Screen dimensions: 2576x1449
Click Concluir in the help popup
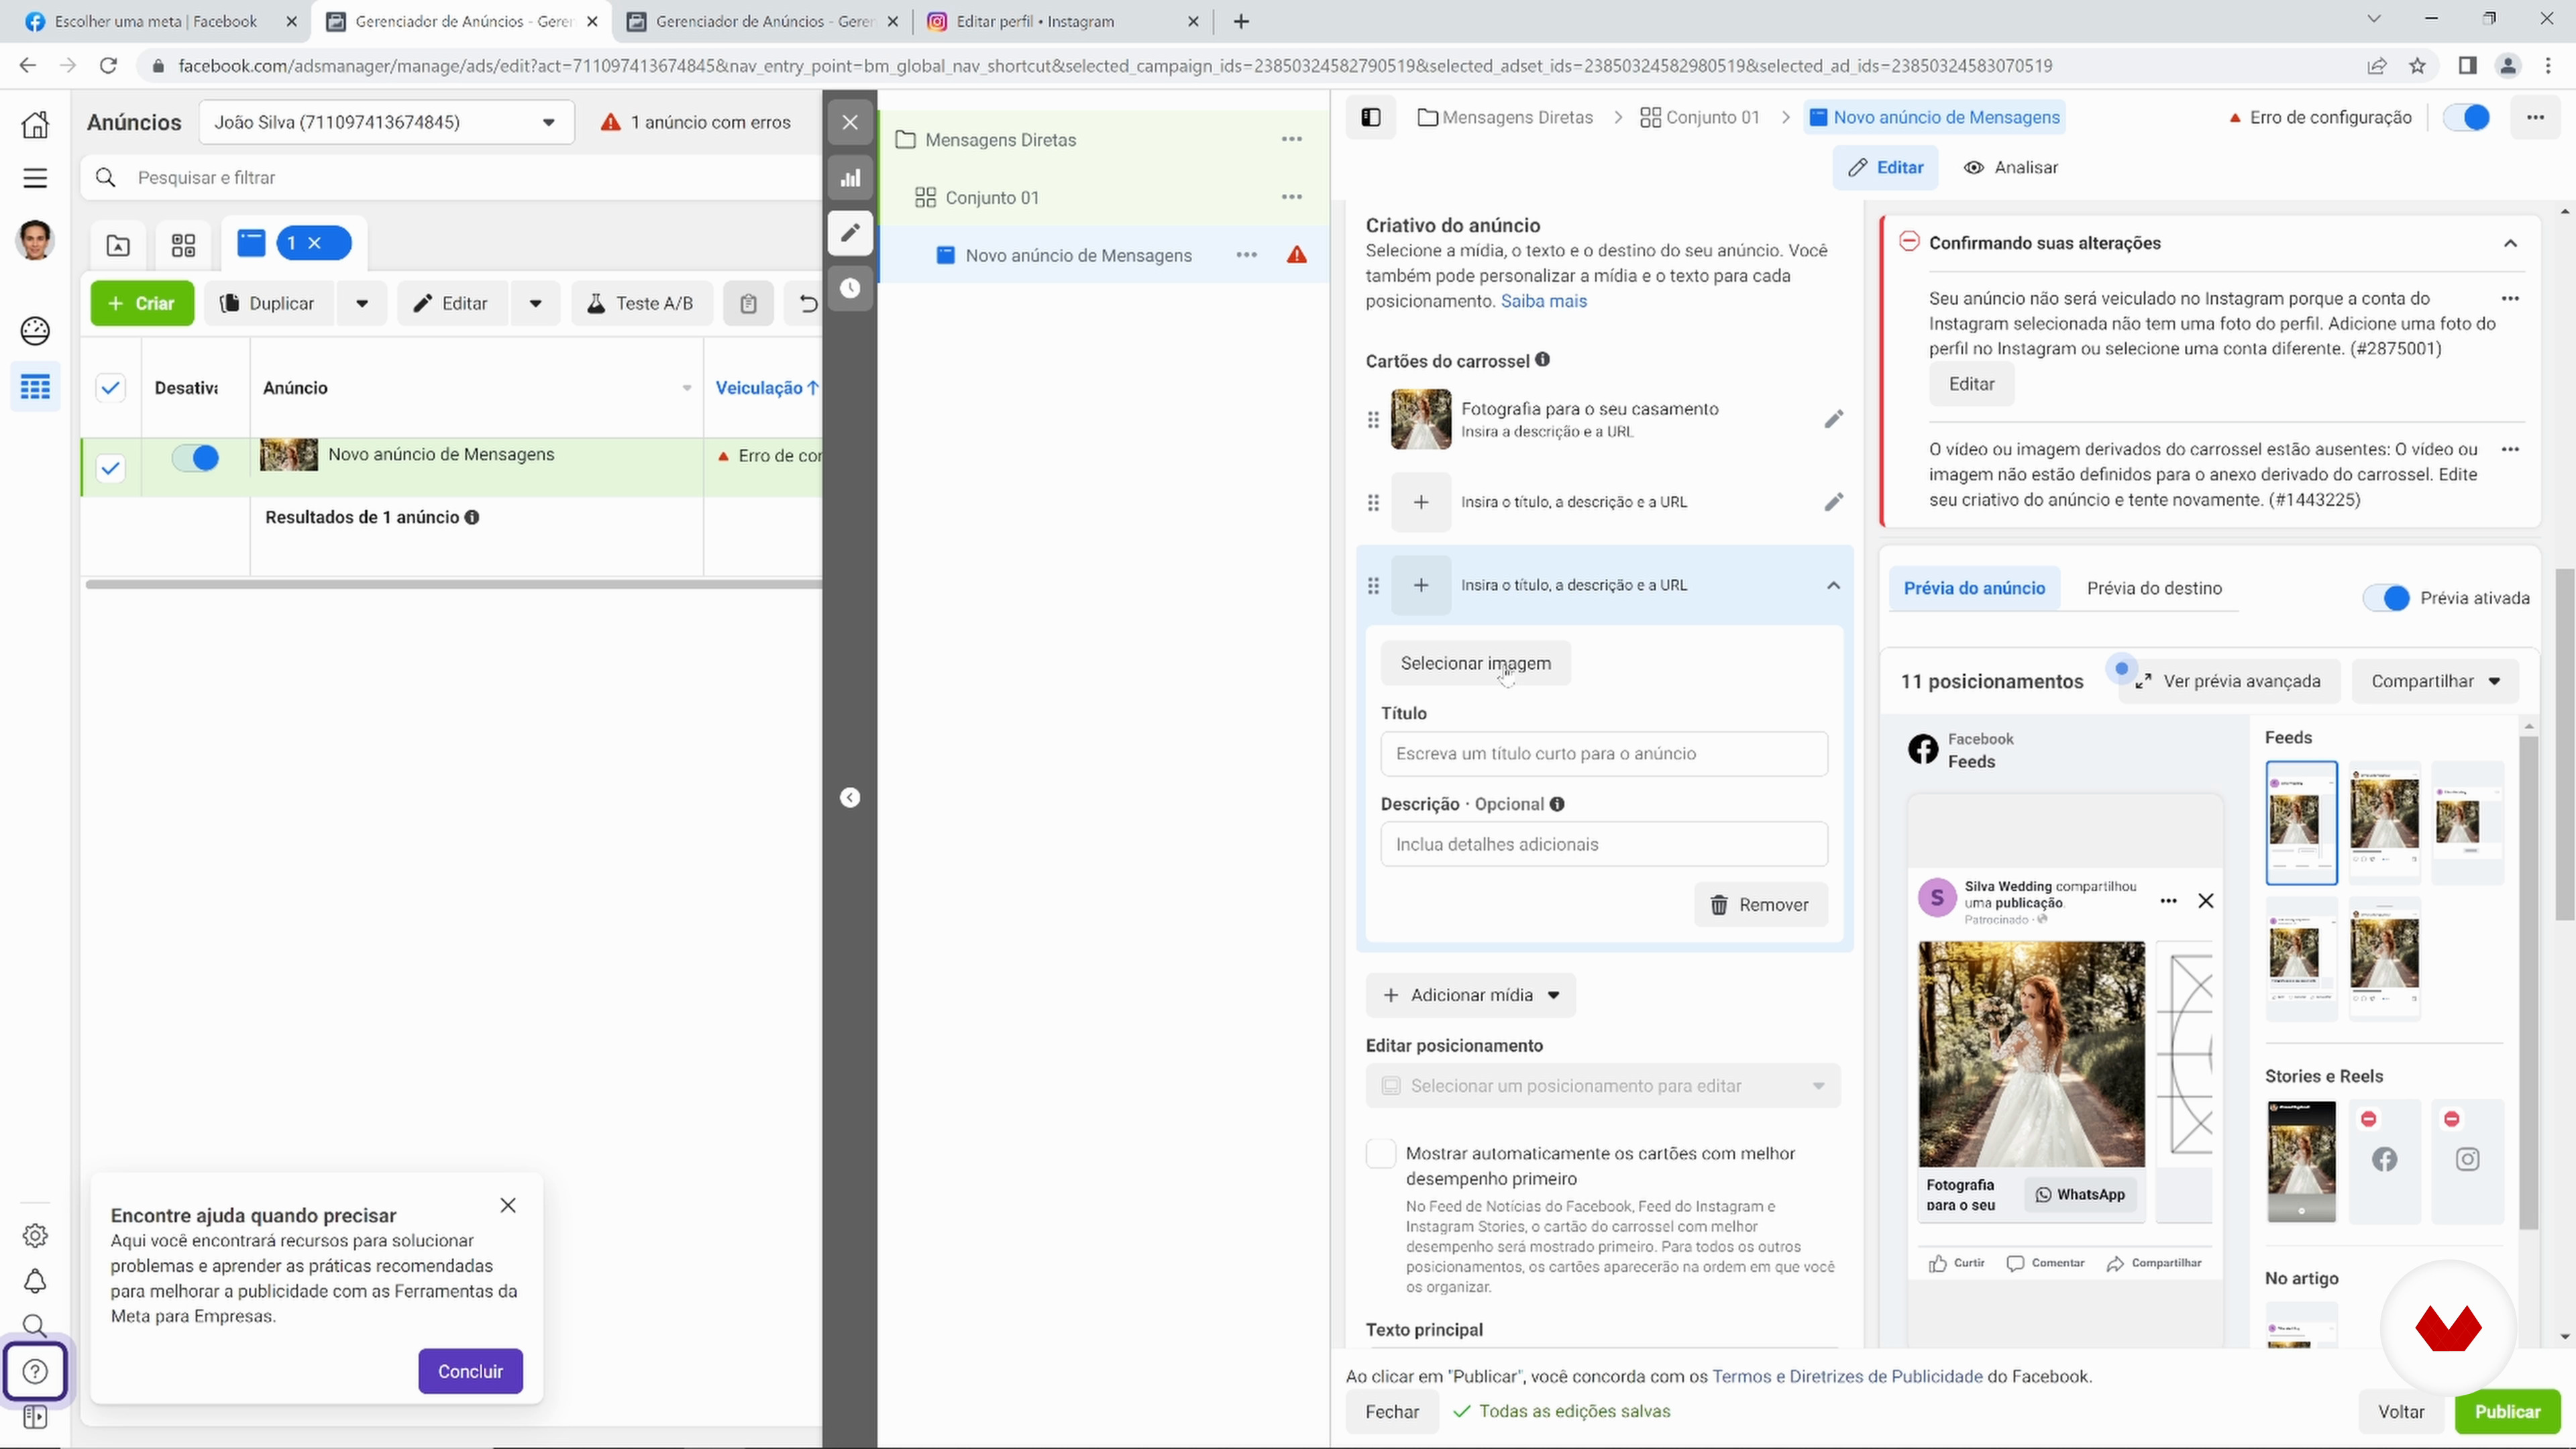coord(470,1372)
